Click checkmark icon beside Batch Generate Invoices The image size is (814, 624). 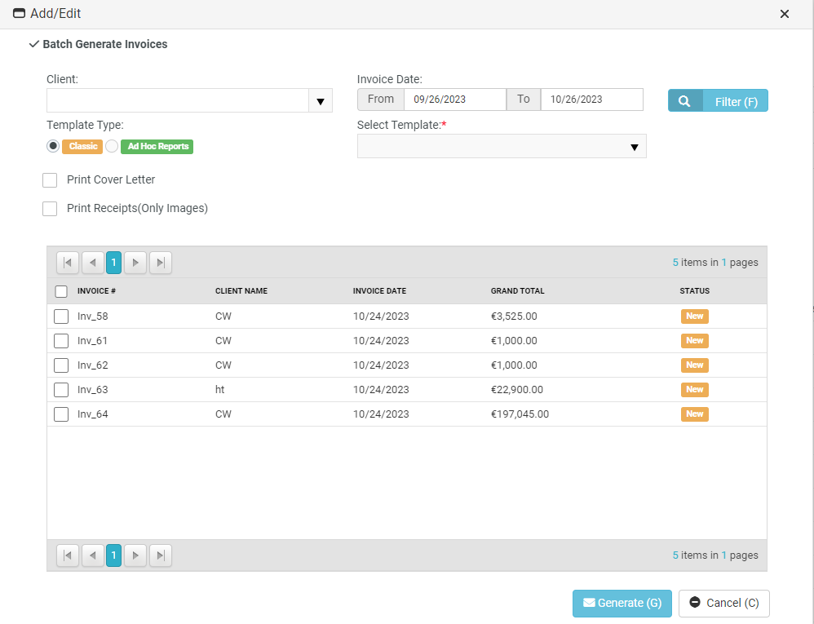point(33,44)
